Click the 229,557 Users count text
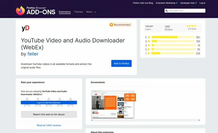Image resolution: width=218 pixels, height=133 pixels. click(149, 28)
